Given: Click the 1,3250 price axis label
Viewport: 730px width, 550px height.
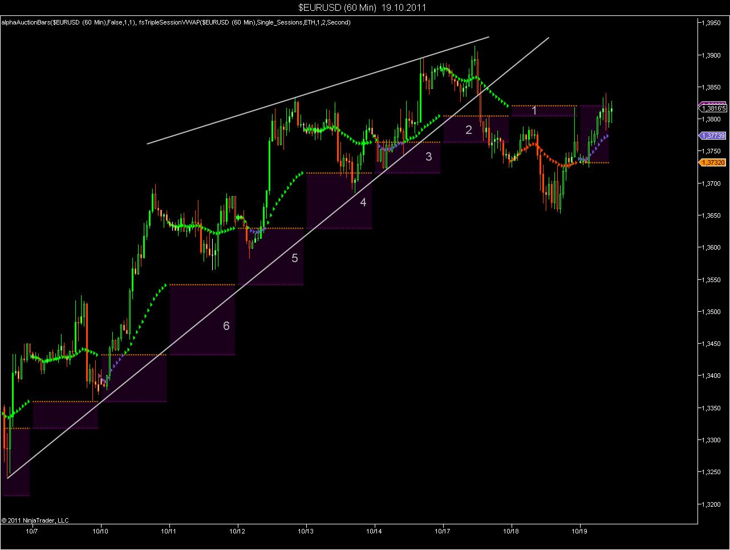Looking at the screenshot, I should pos(711,472).
